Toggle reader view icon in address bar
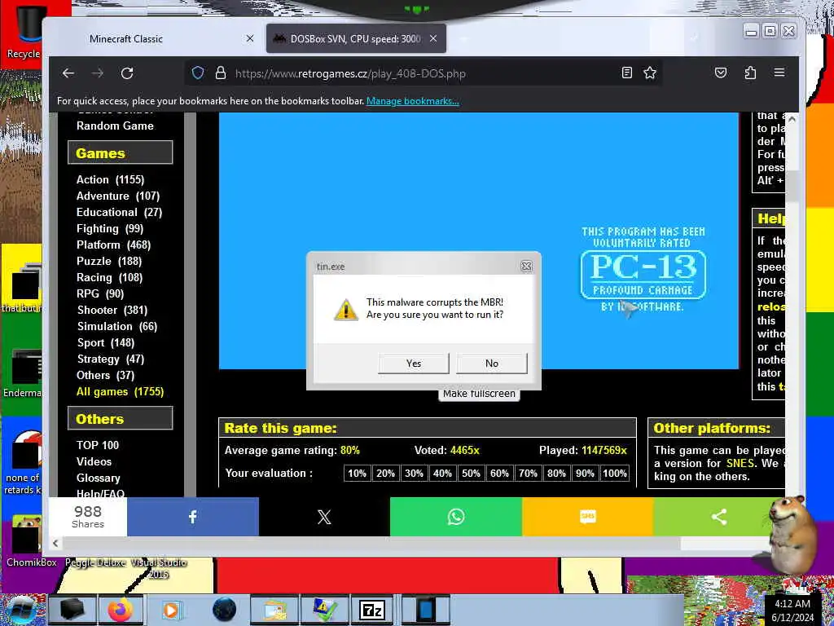 click(627, 73)
